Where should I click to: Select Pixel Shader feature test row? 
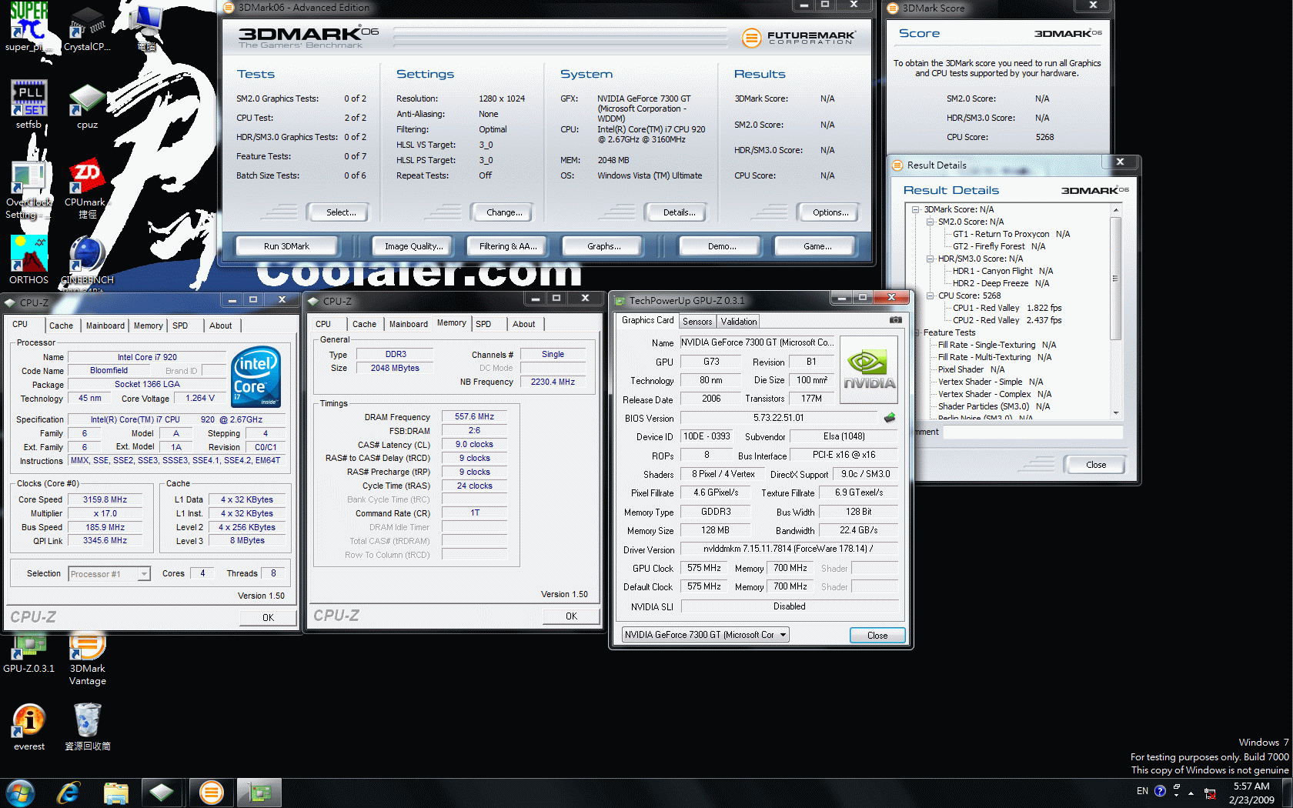[x=971, y=369]
